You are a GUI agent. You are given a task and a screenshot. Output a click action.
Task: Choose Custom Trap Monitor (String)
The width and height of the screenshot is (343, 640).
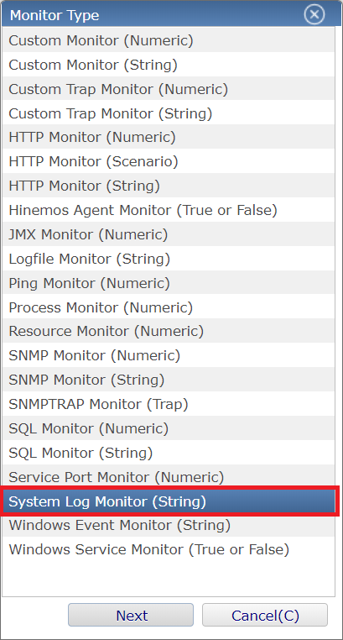pyautogui.click(x=169, y=113)
